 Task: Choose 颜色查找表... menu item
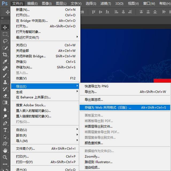pyautogui.click(x=125, y=143)
